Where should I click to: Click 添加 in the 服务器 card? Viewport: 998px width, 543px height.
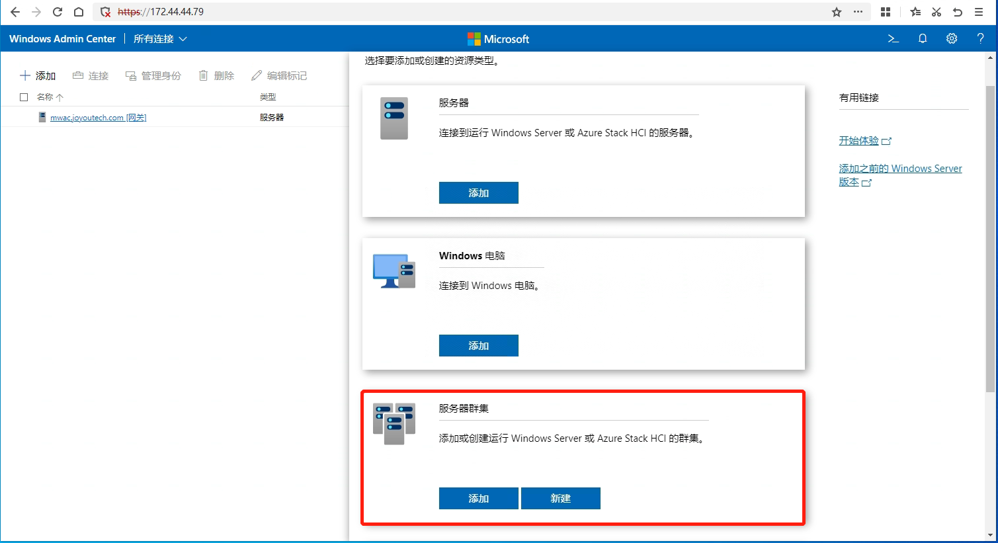(x=479, y=193)
